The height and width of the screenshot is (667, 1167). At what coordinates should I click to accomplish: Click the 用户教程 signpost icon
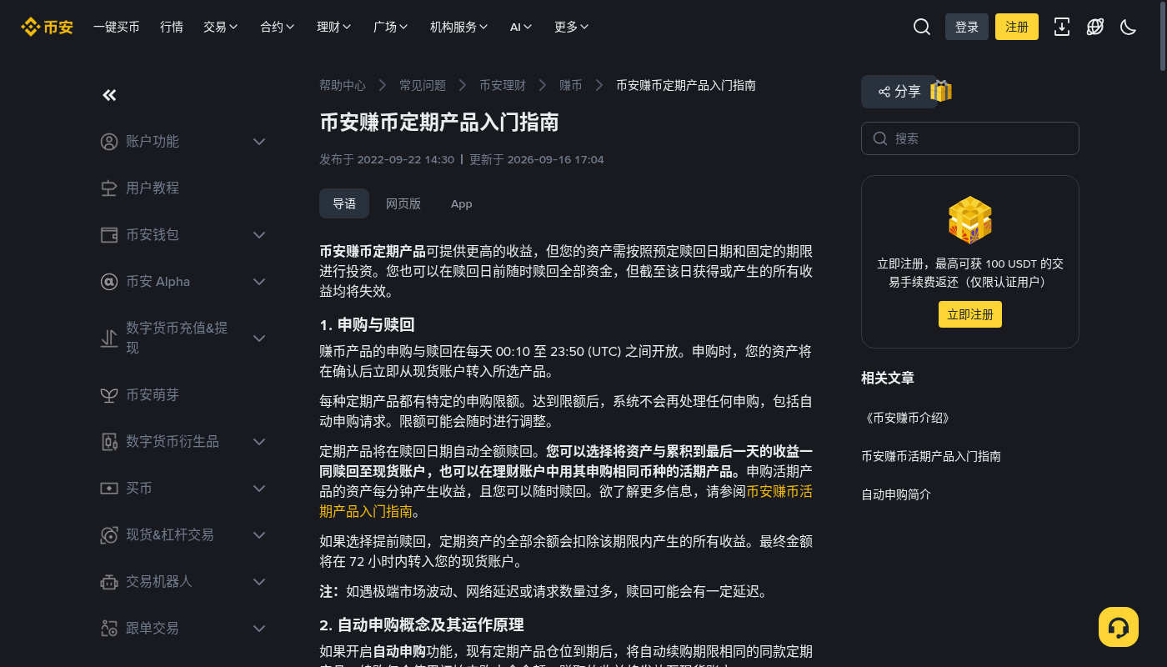(x=109, y=188)
